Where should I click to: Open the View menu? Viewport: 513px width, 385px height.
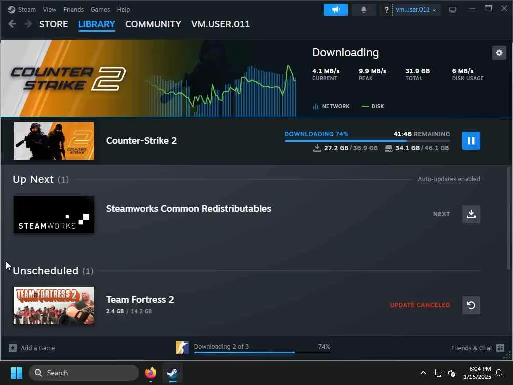coord(50,10)
